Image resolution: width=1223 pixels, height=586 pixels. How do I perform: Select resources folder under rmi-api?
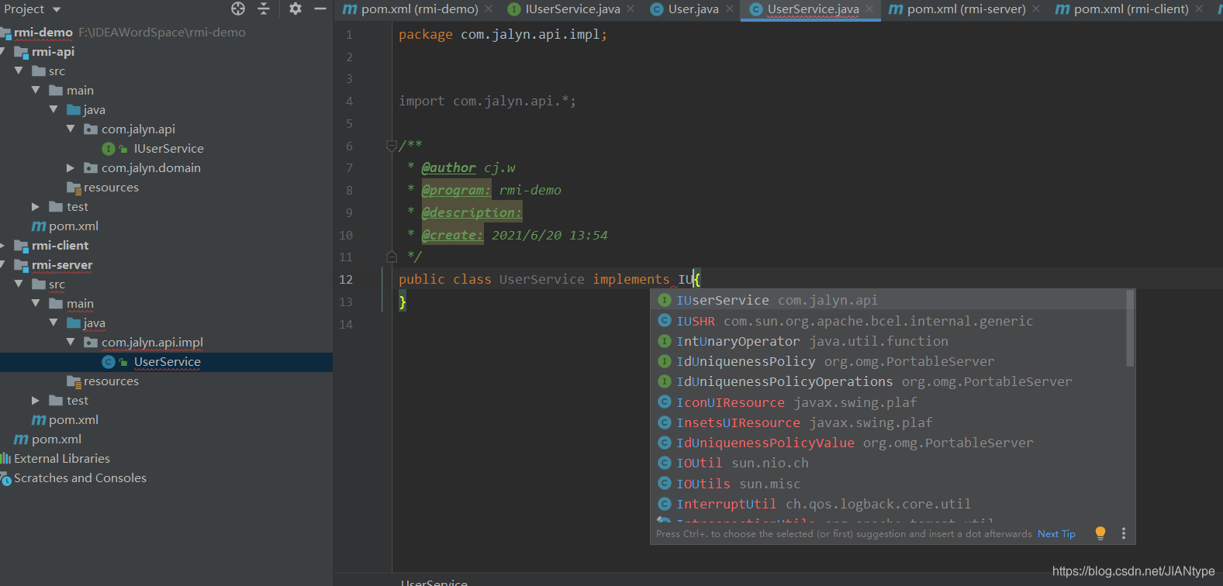tap(111, 187)
